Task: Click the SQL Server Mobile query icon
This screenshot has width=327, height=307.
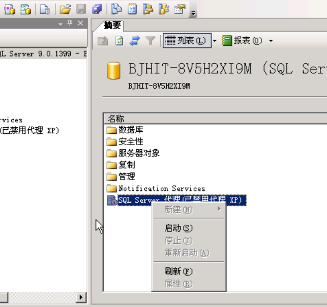Action: tap(45, 9)
